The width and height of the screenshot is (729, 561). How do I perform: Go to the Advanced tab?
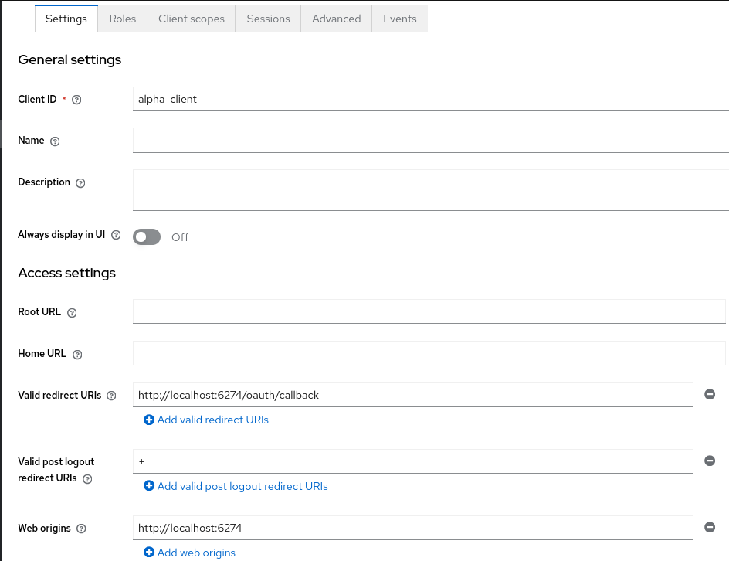[336, 19]
